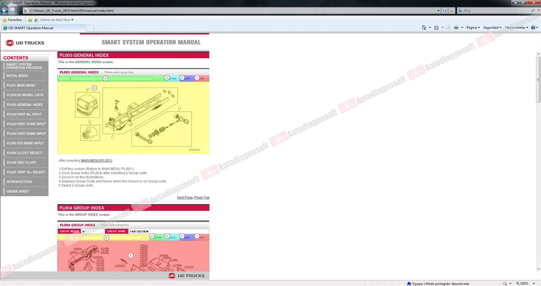The width and height of the screenshot is (541, 286).
Task: Open PL002 BY MODEL LISTS section
Action: pyautogui.click(x=25, y=95)
